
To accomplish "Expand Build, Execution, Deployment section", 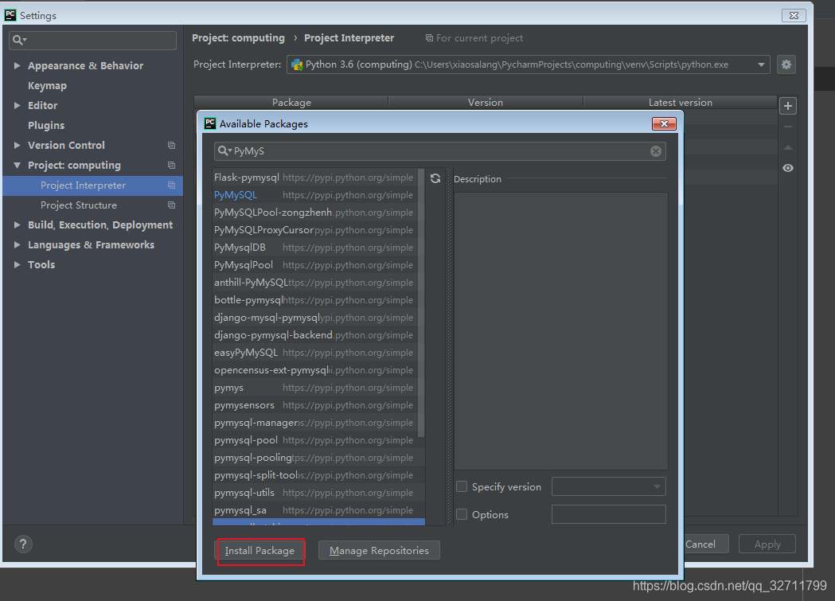I will [17, 224].
